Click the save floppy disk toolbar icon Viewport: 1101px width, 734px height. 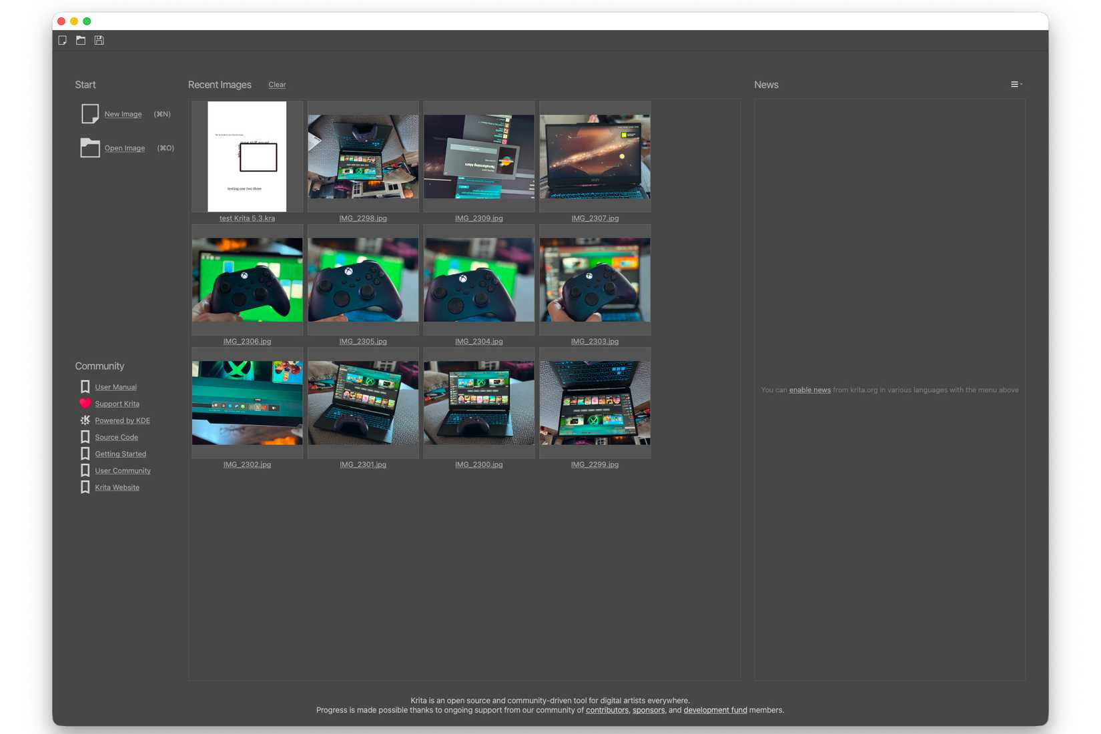click(99, 40)
